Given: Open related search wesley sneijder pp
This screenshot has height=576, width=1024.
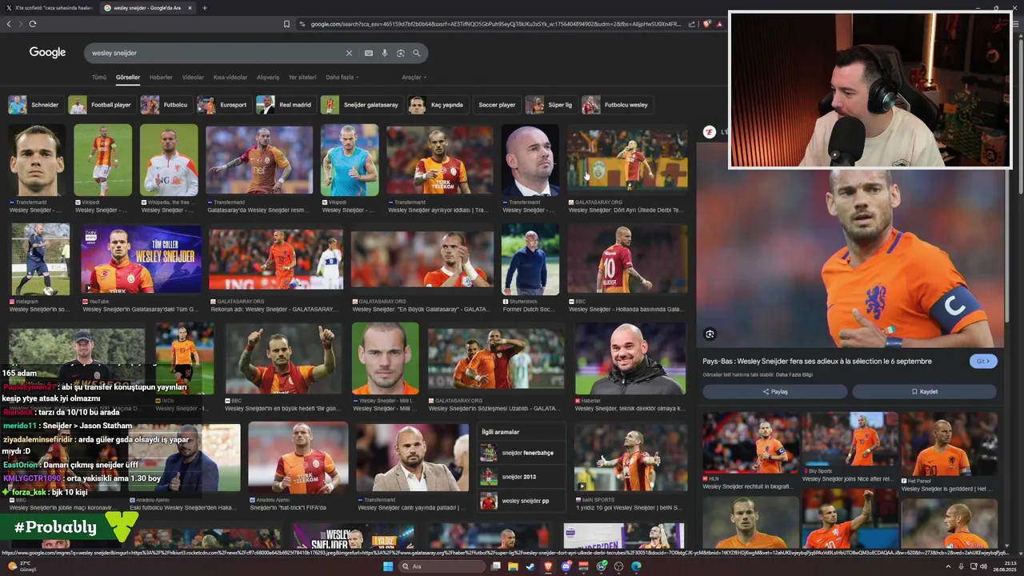Looking at the screenshot, I should [522, 501].
